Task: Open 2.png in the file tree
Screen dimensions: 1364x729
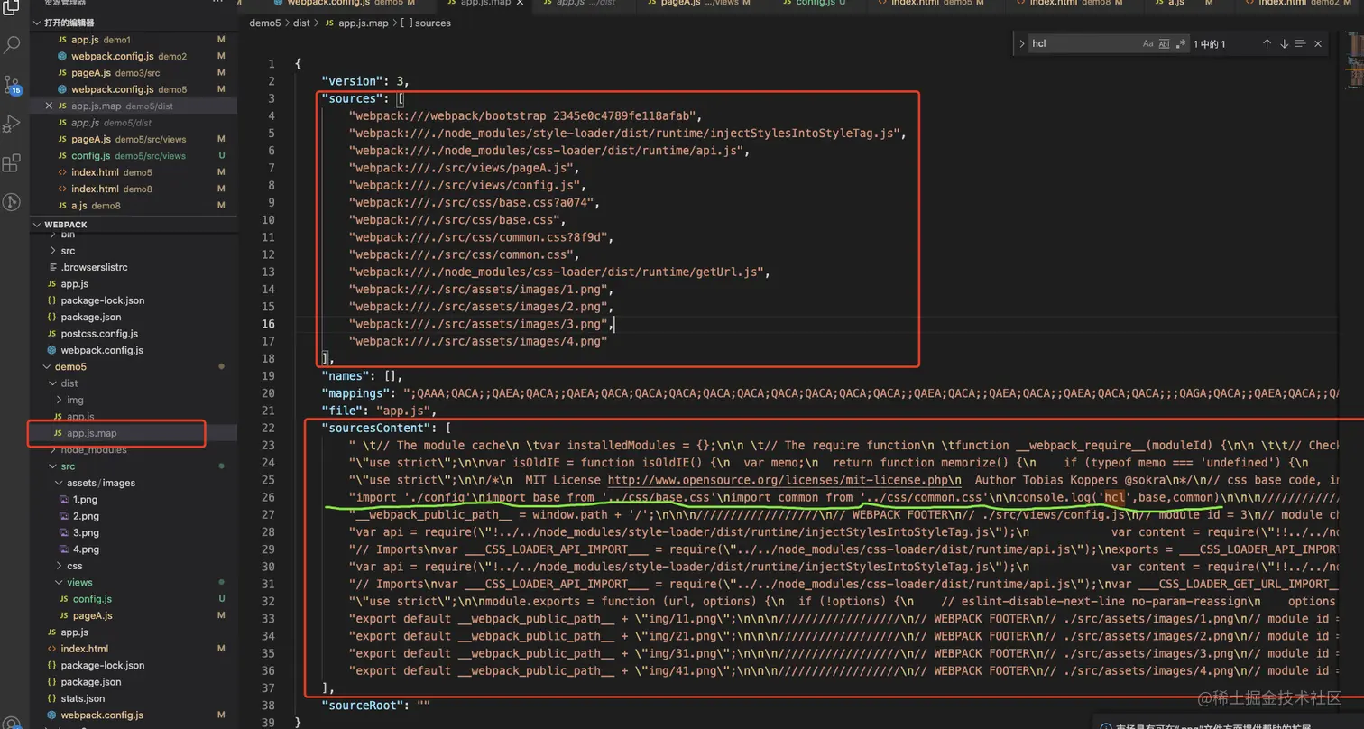Action: (x=134, y=516)
